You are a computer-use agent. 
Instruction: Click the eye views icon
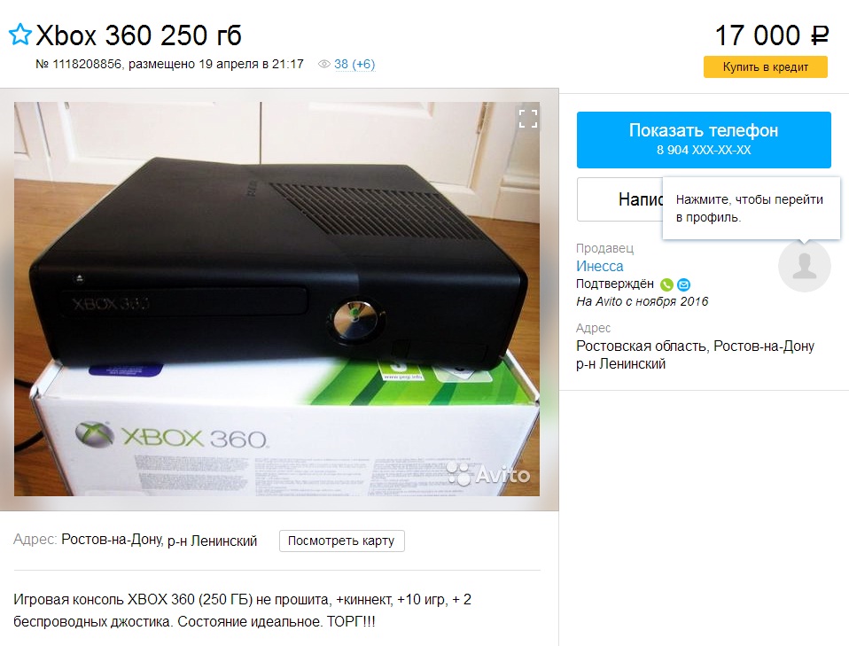[x=323, y=64]
